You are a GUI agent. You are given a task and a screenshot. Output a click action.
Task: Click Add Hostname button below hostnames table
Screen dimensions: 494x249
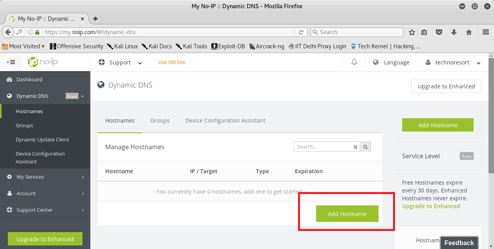pyautogui.click(x=347, y=214)
